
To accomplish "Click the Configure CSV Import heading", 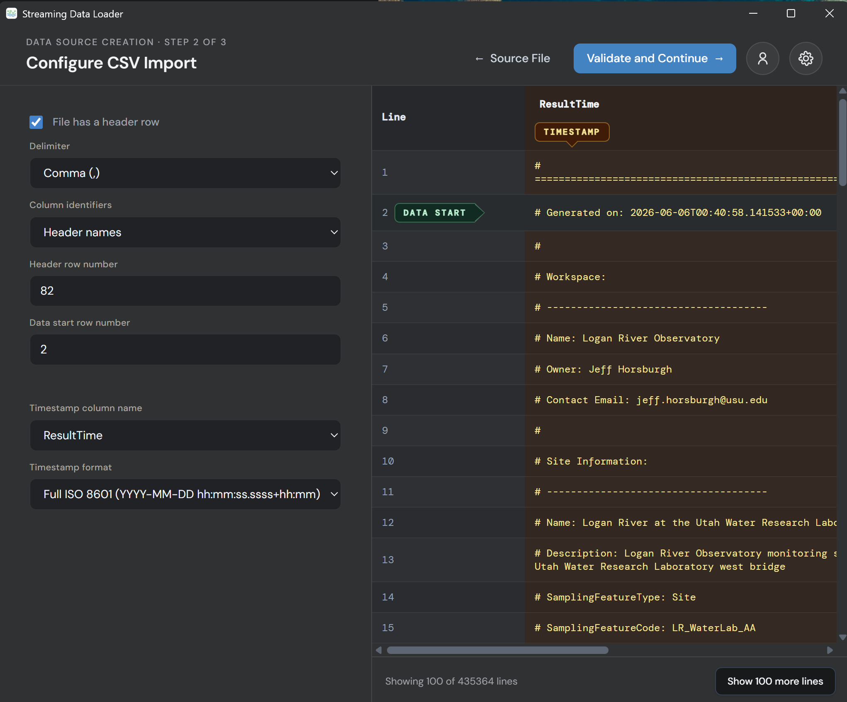I will pos(111,63).
